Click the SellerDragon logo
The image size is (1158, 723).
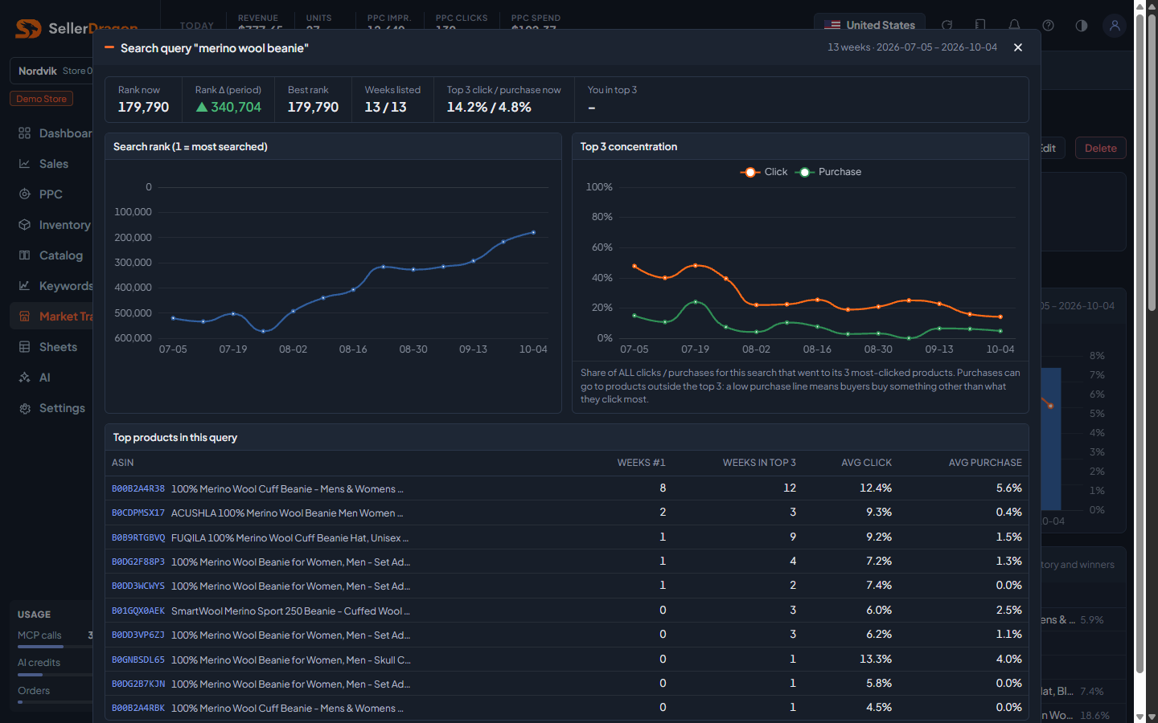76,28
